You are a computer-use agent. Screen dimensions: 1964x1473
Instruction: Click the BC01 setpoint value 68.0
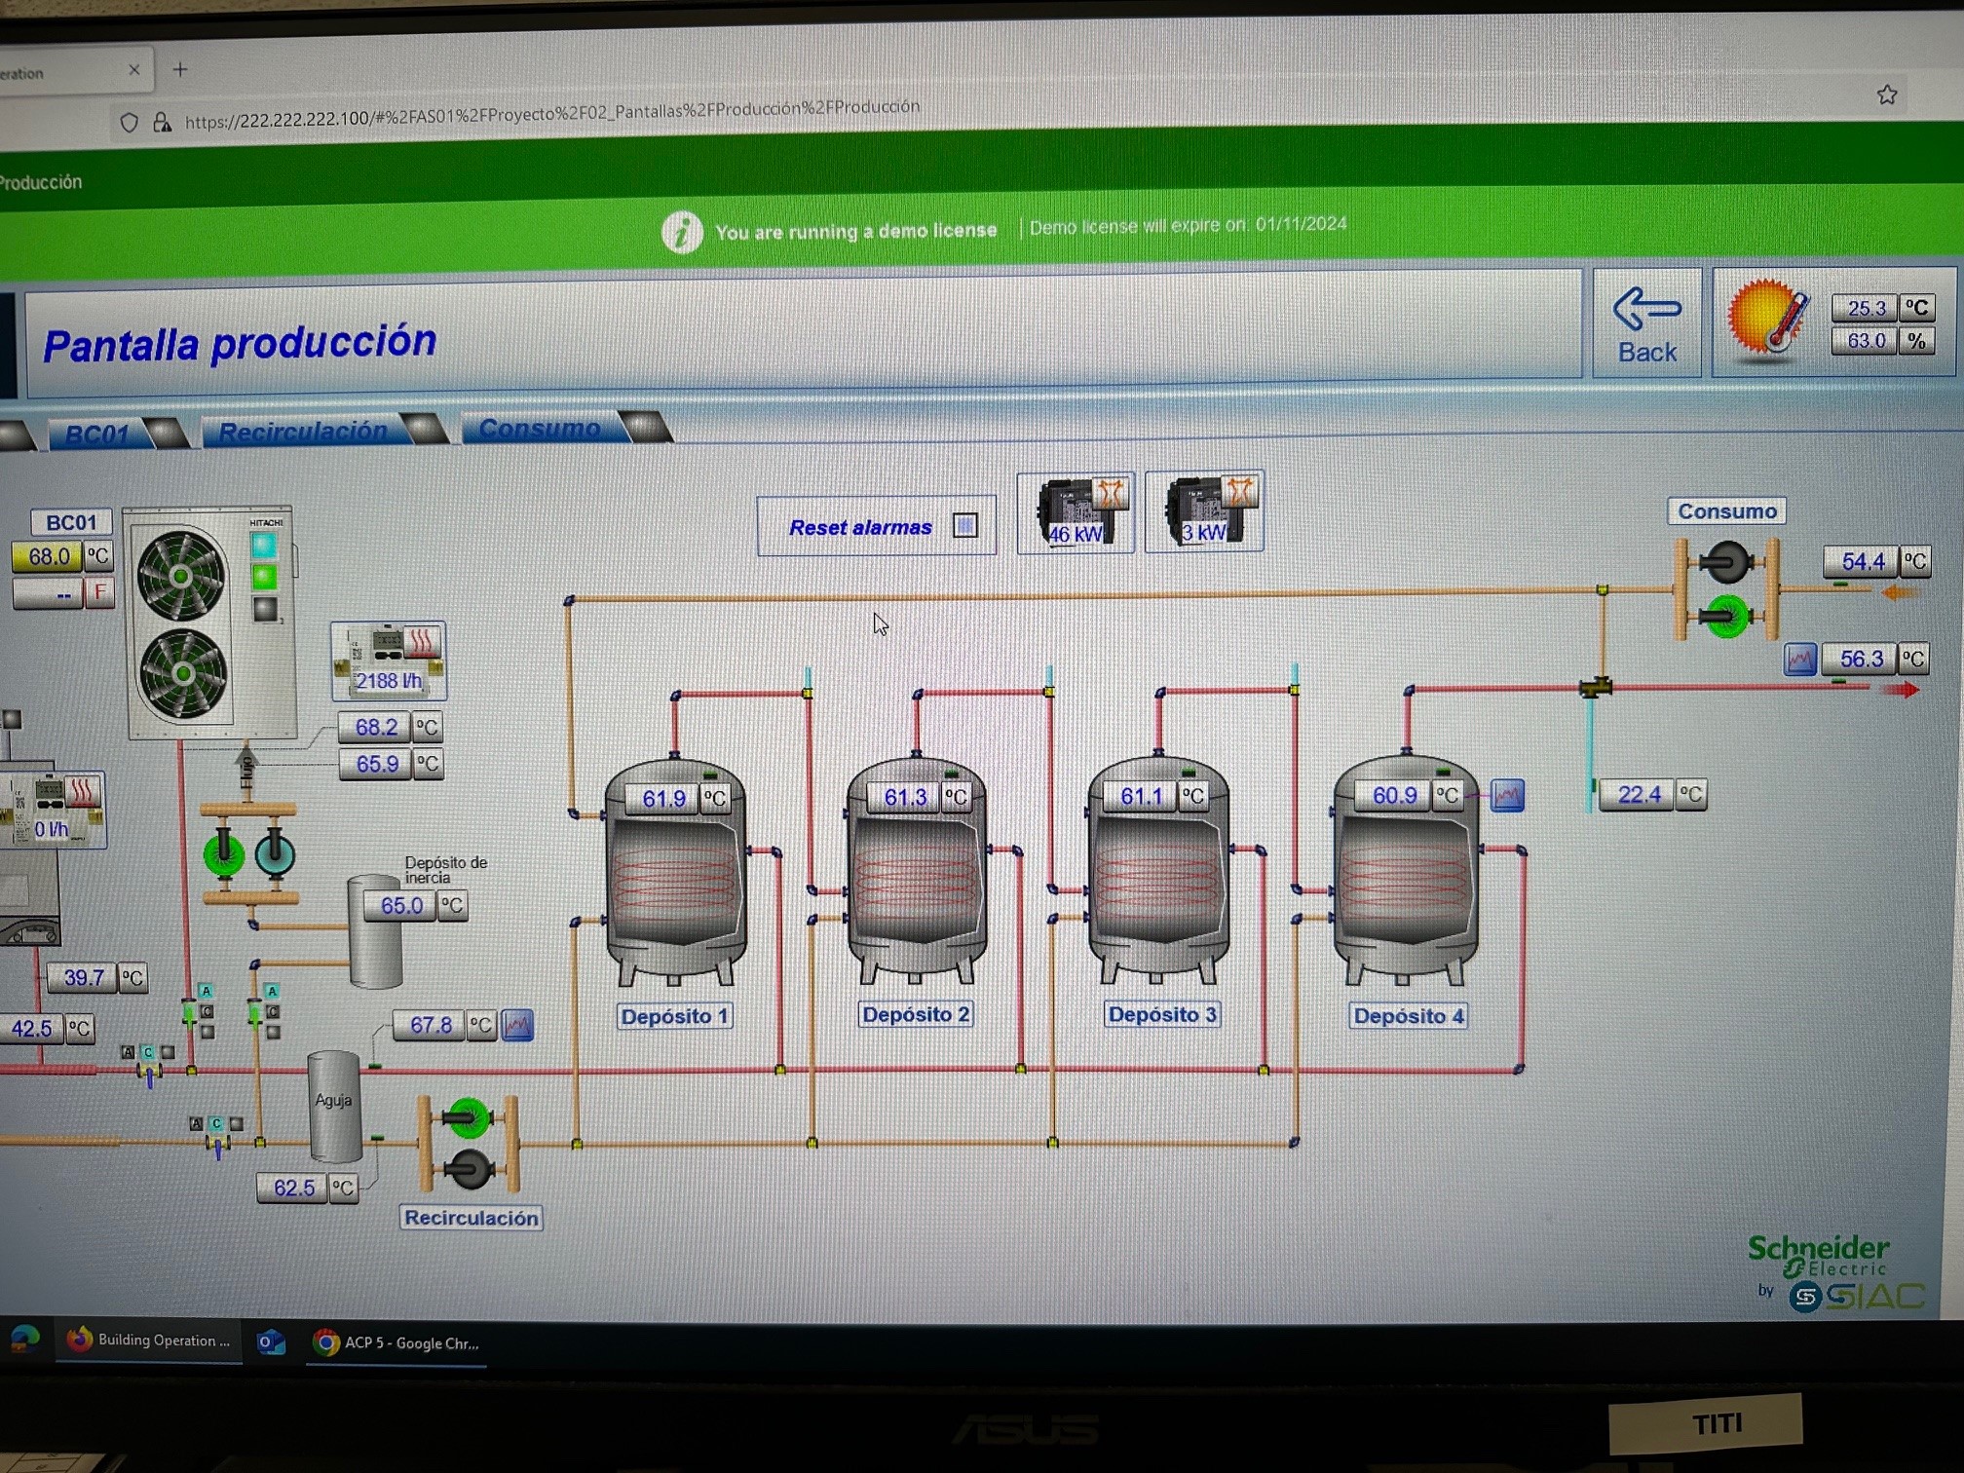click(x=47, y=557)
